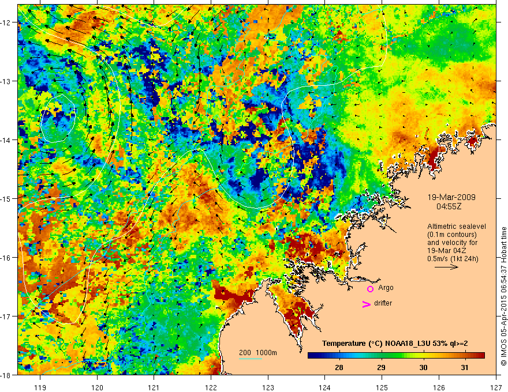The image size is (508, 392).
Task: Click the 'Argo' legend label
Action: click(386, 288)
